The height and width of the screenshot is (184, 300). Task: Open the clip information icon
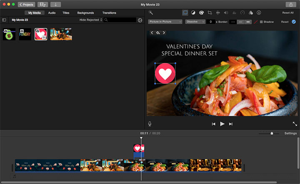[x=259, y=13]
